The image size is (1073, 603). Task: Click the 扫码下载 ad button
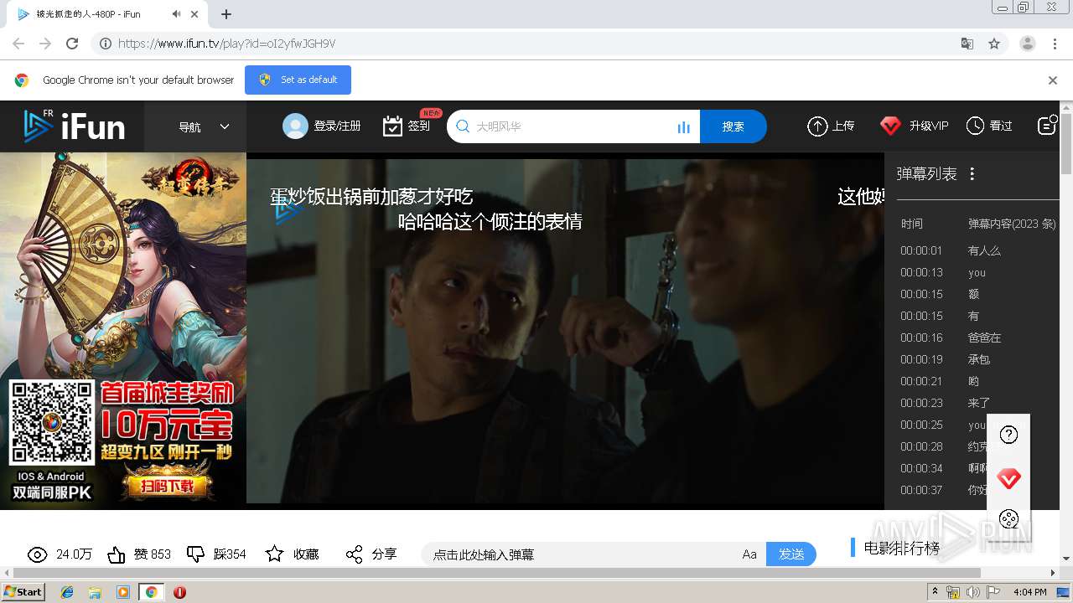167,486
